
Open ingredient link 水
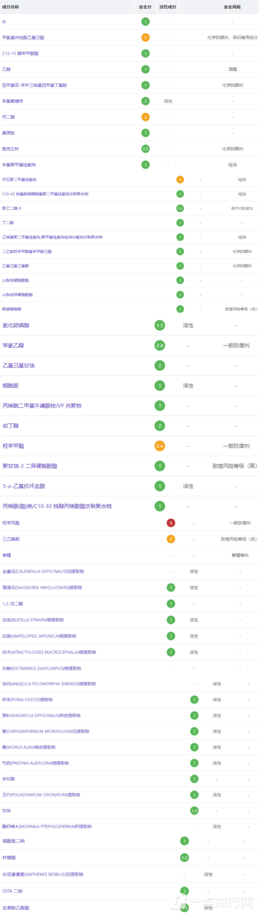pos(4,22)
